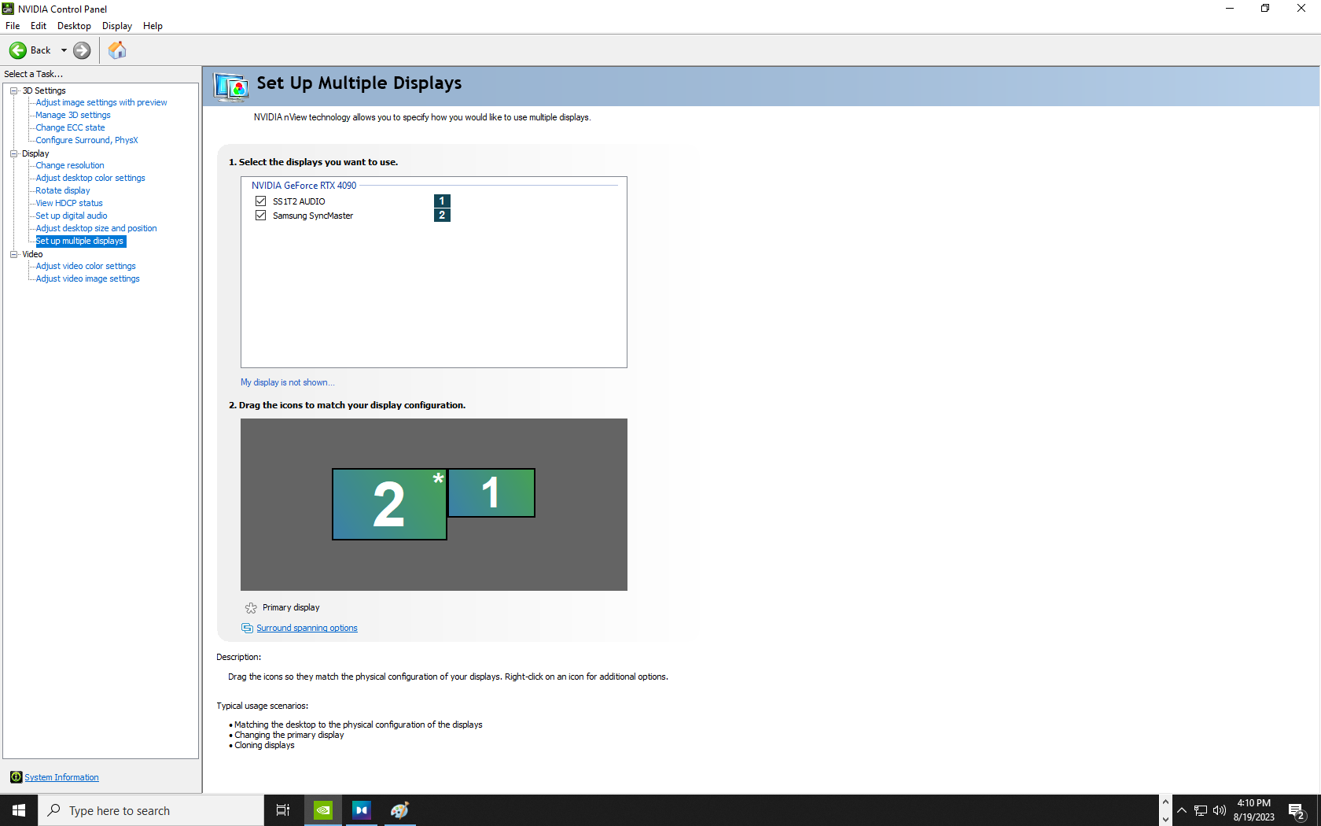
Task: Click the green Back arrow icon
Action: (18, 50)
